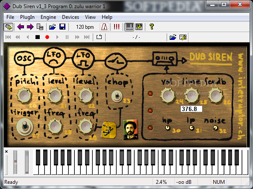This screenshot has width=253, height=189.
Task: Click the DUB SIREN logo text
Action: (x=211, y=57)
